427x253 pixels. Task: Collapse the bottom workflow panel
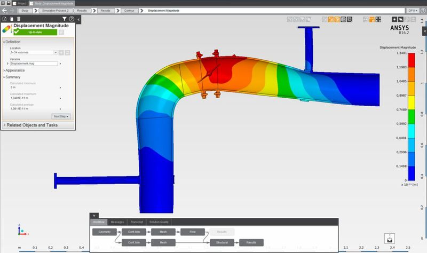click(95, 216)
